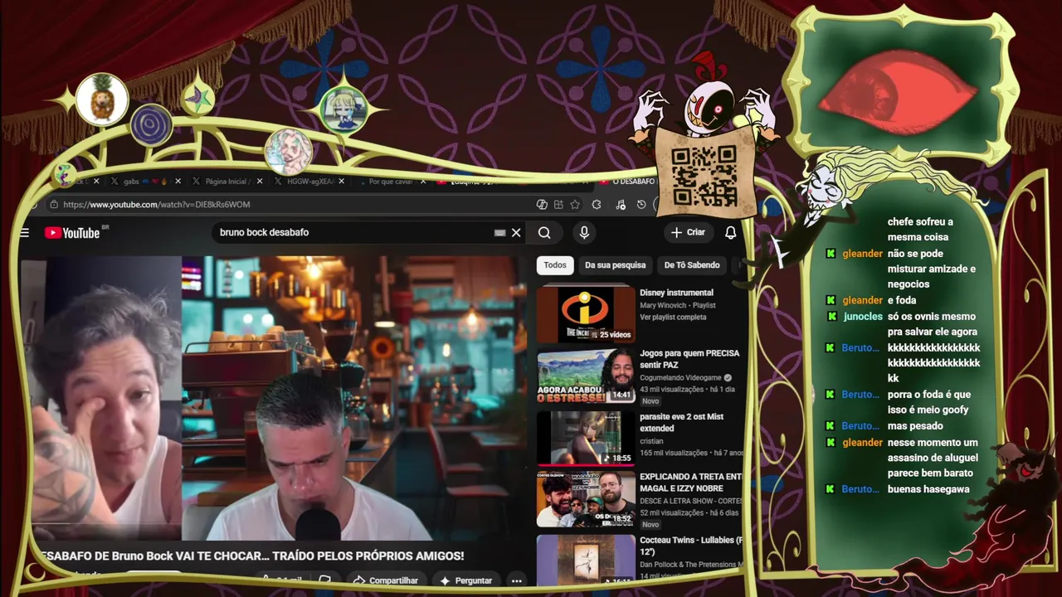This screenshot has width=1062, height=597.
Task: Start voice search with microphone
Action: 584,233
